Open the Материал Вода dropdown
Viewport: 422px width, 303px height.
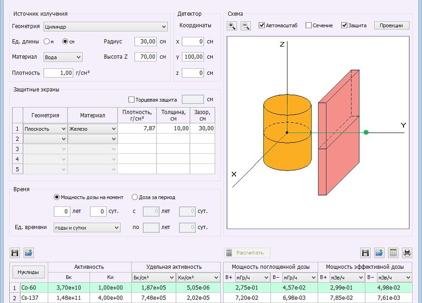pos(63,57)
